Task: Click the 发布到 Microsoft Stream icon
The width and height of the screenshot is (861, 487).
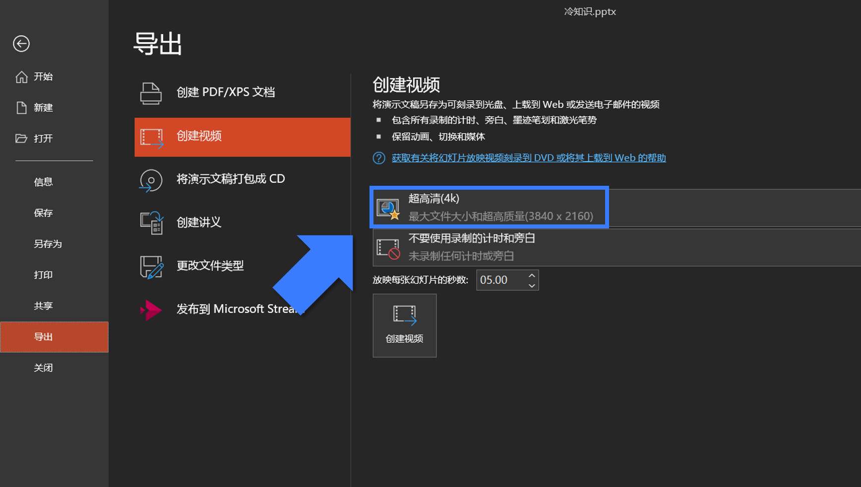Action: pyautogui.click(x=151, y=309)
